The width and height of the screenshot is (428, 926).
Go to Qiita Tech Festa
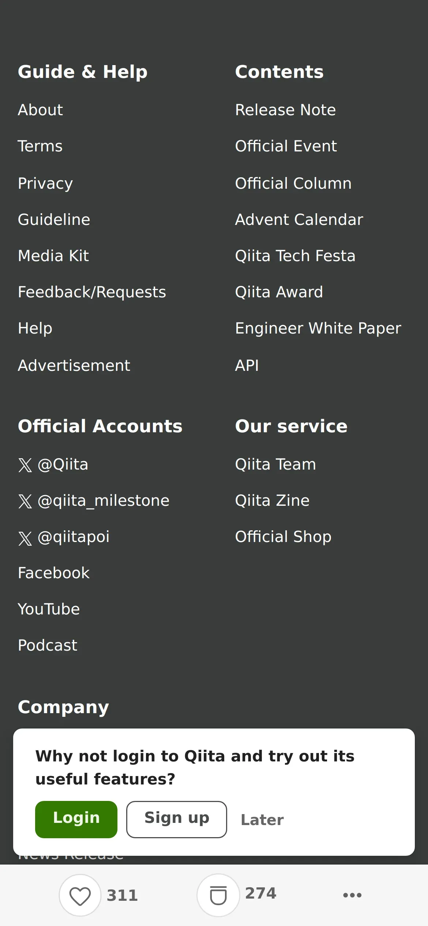click(x=295, y=256)
